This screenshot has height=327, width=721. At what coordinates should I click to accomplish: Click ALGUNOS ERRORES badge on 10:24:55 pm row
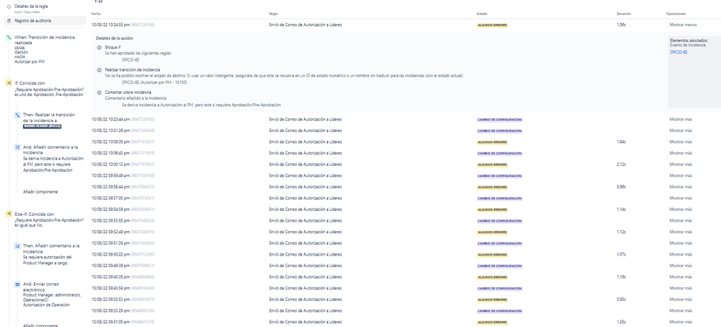pyautogui.click(x=492, y=25)
